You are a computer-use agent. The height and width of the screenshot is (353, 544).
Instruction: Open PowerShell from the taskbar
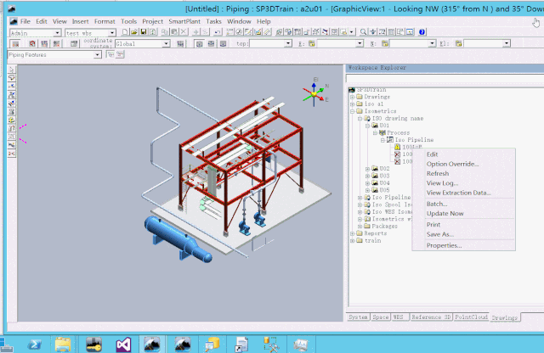(x=34, y=345)
